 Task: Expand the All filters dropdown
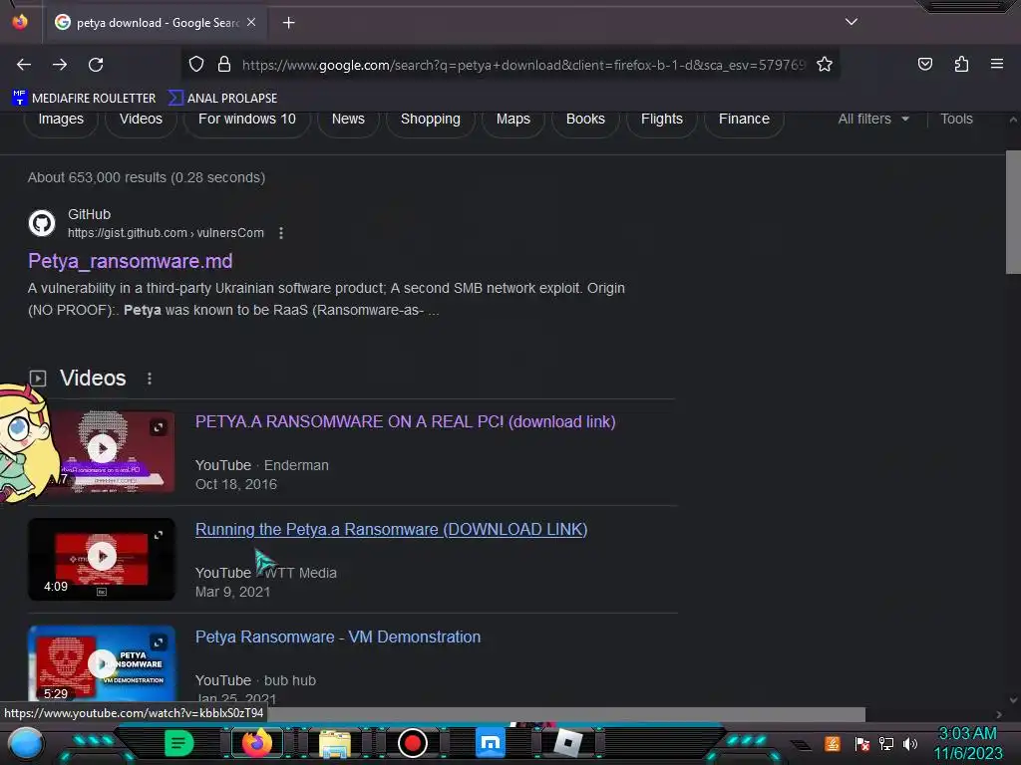(873, 120)
